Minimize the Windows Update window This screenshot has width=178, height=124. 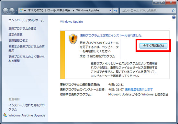[156, 2]
